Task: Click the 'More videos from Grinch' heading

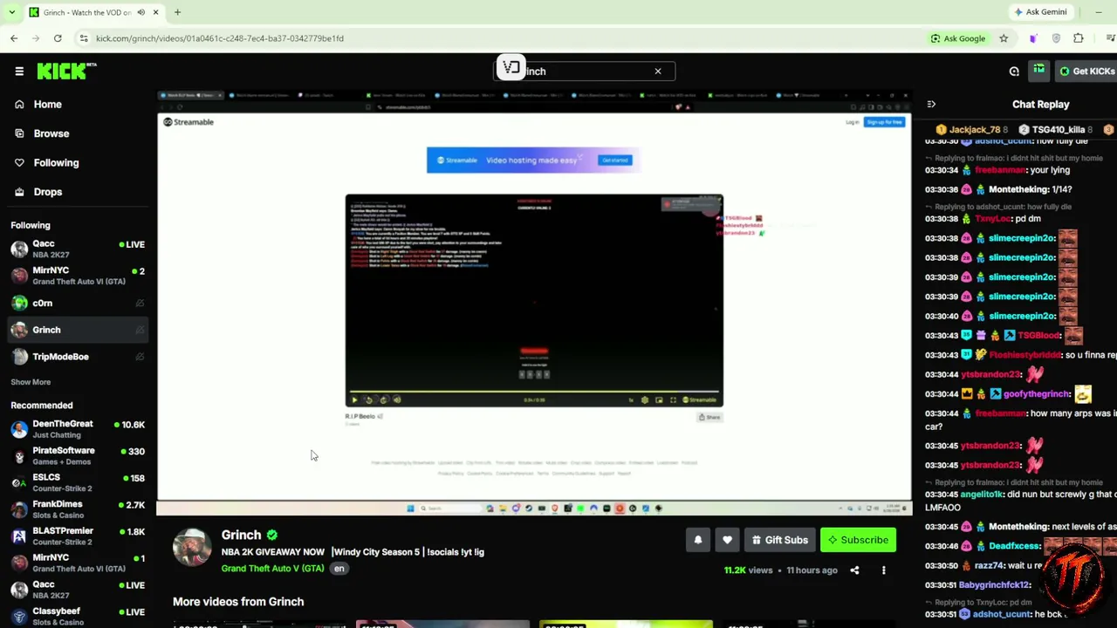Action: [238, 602]
